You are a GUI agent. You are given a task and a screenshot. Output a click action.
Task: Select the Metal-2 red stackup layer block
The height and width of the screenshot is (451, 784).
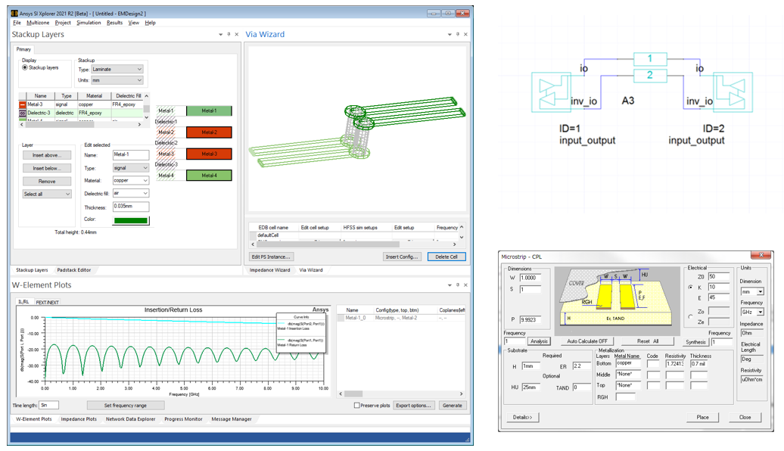tap(209, 132)
